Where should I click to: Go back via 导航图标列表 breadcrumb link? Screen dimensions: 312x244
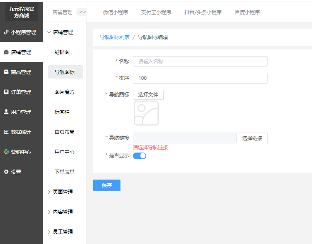[115, 37]
